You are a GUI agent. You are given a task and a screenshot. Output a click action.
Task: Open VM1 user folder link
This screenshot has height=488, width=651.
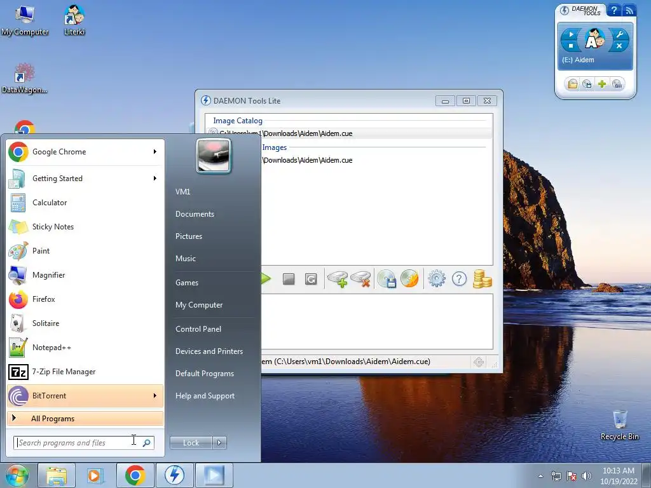pos(182,192)
